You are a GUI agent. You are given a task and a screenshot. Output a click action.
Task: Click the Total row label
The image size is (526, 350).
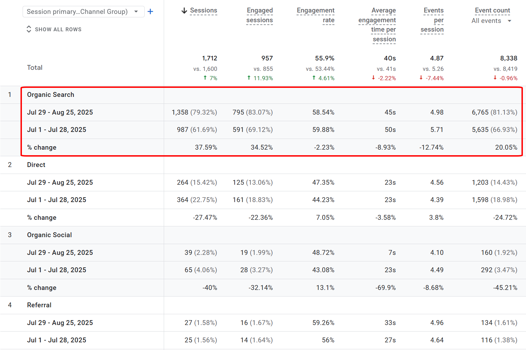[x=35, y=68]
